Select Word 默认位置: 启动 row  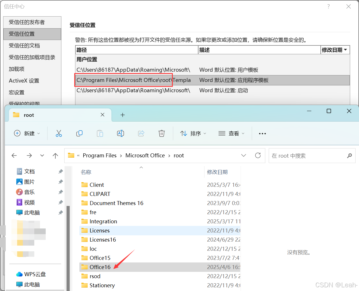point(212,91)
